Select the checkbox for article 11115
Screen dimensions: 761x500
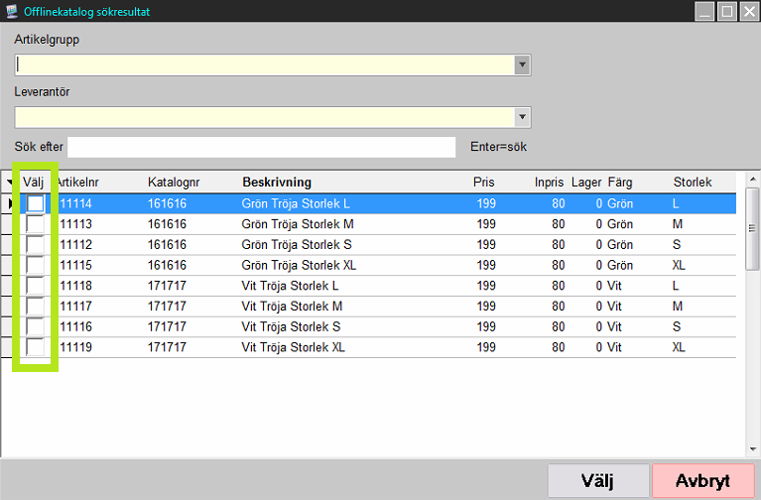(35, 265)
